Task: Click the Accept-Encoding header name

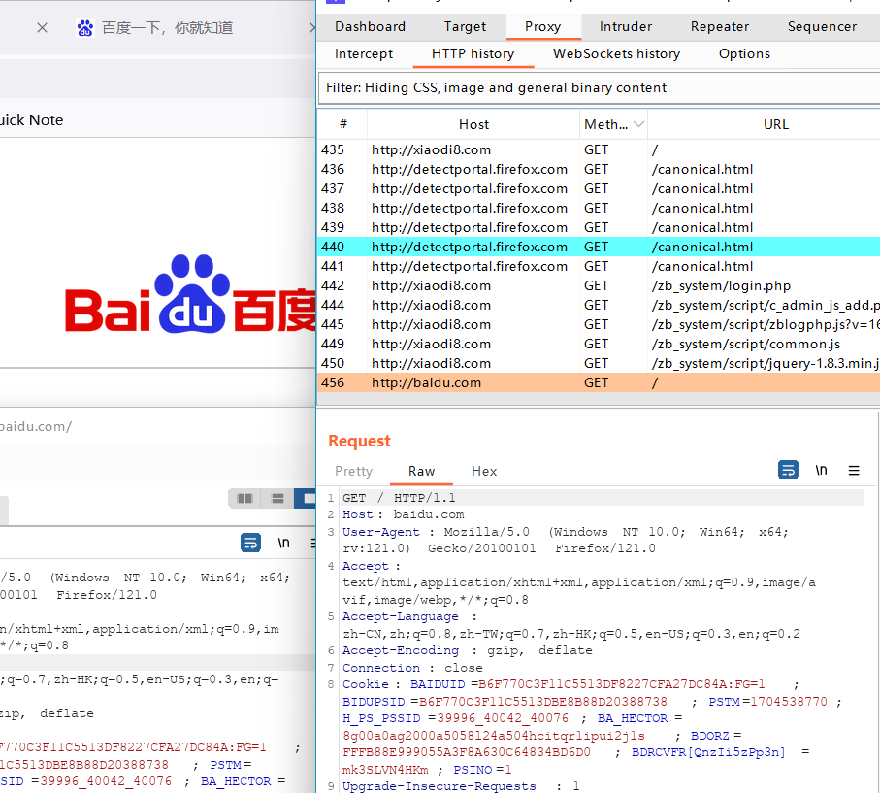Action: (x=400, y=650)
